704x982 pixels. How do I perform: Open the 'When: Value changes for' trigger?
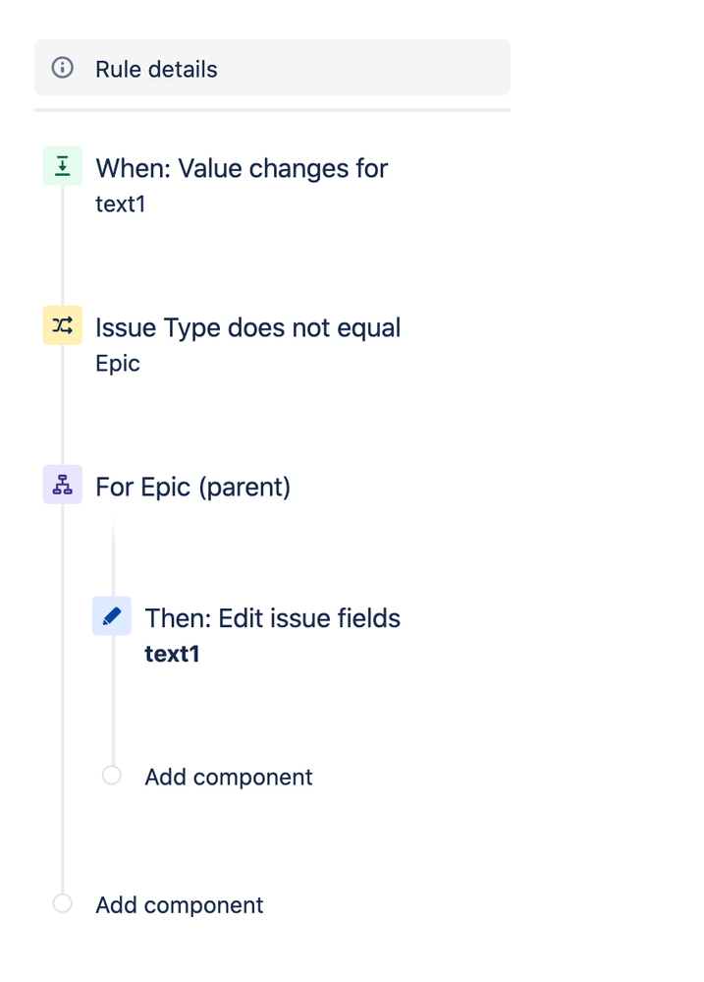[x=242, y=168]
